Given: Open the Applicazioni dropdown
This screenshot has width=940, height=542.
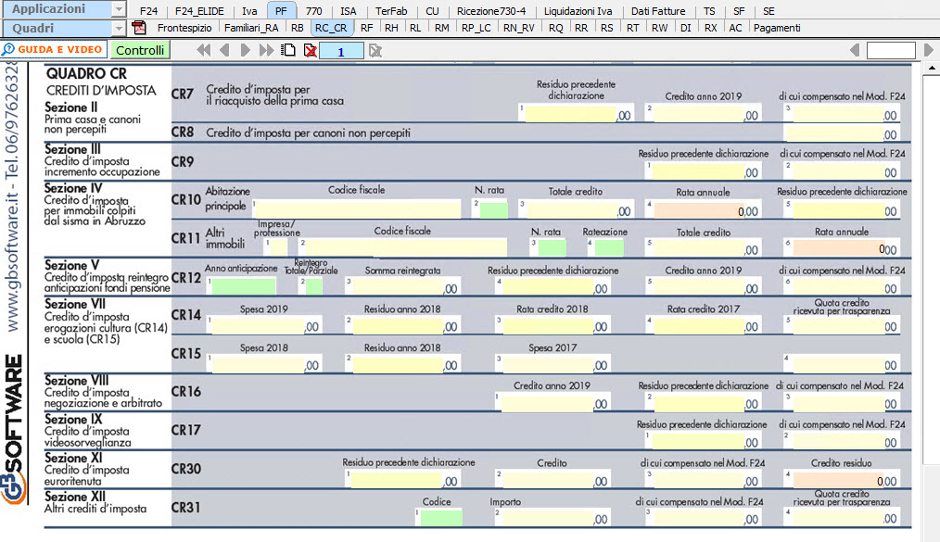Looking at the screenshot, I should pyautogui.click(x=118, y=9).
